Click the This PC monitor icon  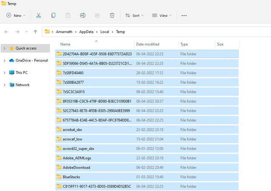click(11, 73)
